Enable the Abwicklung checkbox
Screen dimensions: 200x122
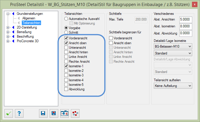coord(66,89)
